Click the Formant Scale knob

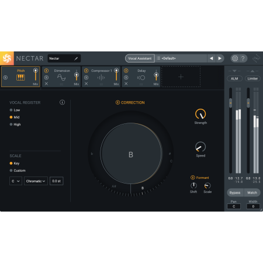[x=207, y=185]
